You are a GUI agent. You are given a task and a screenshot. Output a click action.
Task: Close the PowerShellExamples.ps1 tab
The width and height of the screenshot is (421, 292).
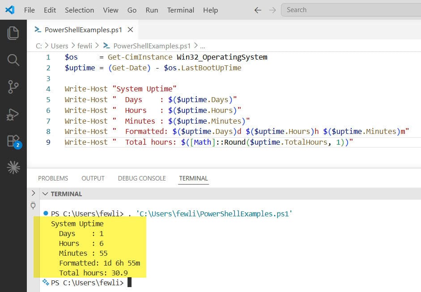[130, 30]
